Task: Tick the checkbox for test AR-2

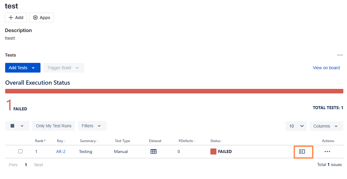Action: tap(20, 151)
